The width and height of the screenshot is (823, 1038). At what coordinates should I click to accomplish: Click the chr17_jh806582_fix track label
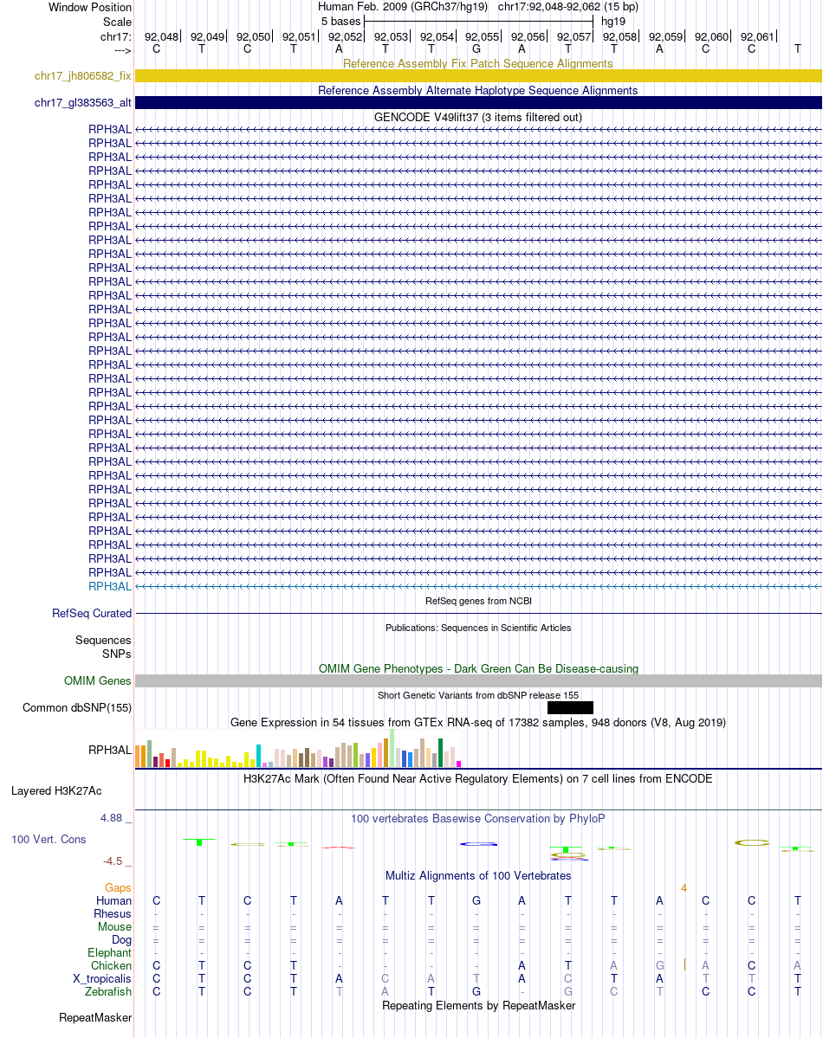[83, 76]
